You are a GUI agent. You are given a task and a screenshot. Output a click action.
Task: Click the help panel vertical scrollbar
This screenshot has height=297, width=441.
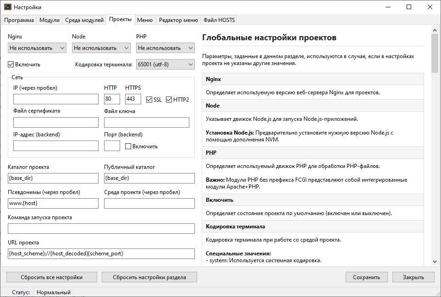(435, 146)
